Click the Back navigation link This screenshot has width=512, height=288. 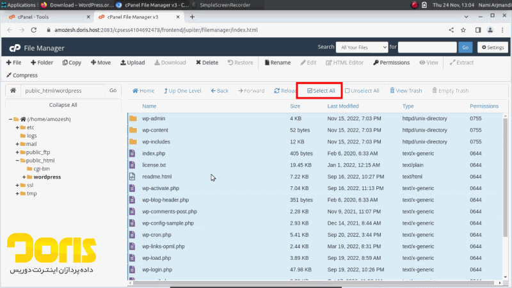220,91
